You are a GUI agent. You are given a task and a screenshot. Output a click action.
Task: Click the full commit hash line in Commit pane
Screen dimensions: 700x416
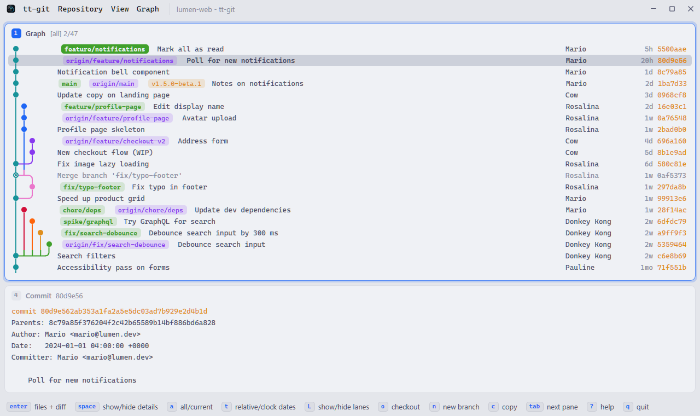click(109, 311)
